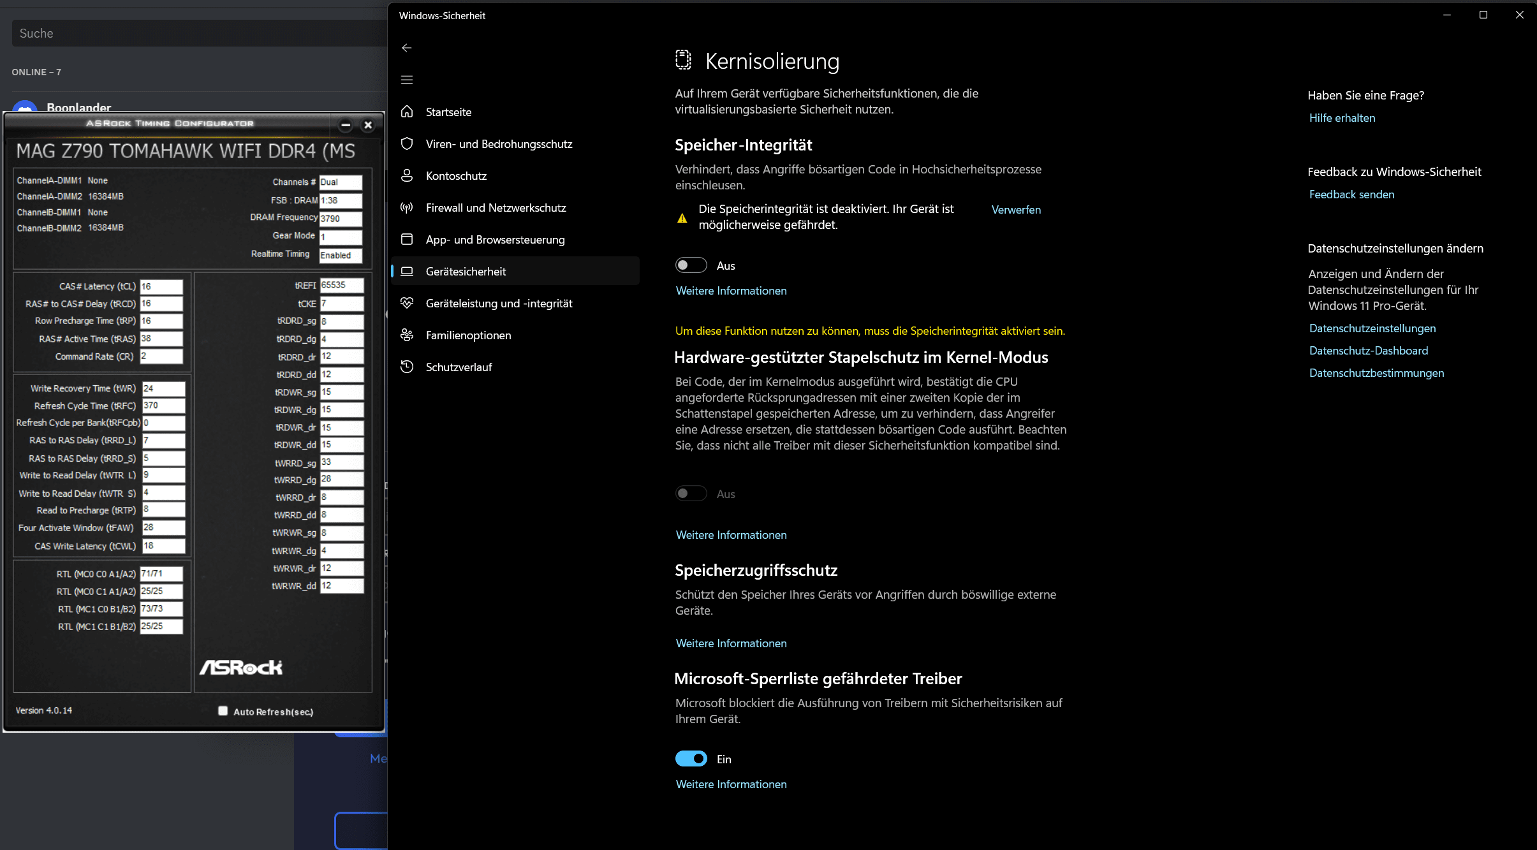Screen dimensions: 1537x850
Task: Open the hamburger navigation menu
Action: point(407,80)
